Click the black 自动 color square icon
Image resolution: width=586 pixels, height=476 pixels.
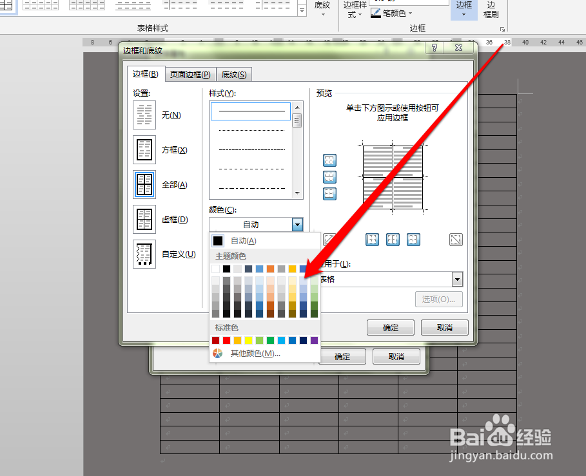point(218,241)
